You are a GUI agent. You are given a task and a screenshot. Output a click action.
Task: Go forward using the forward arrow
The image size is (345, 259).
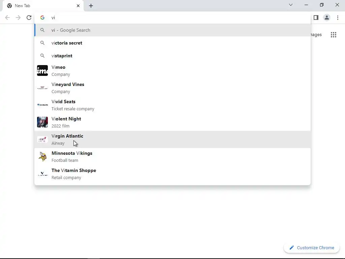pyautogui.click(x=18, y=18)
